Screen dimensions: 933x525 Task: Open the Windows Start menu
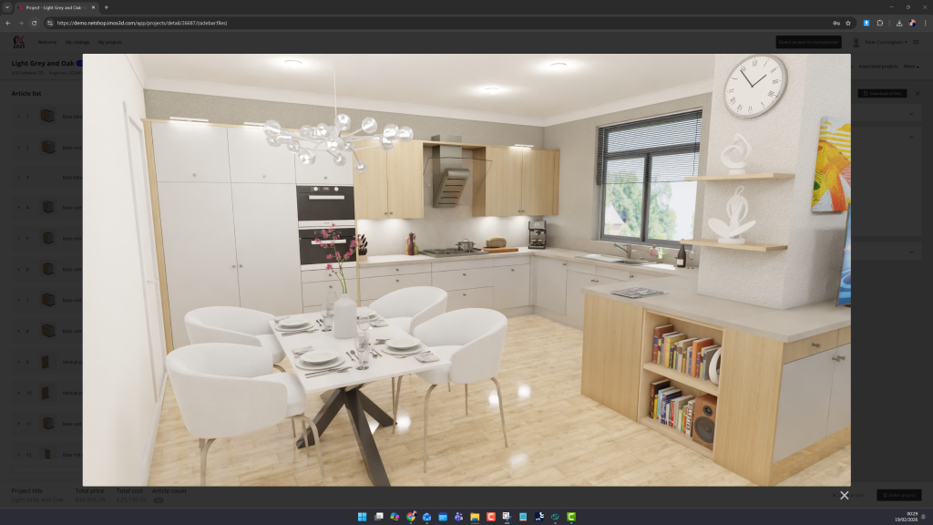click(362, 517)
